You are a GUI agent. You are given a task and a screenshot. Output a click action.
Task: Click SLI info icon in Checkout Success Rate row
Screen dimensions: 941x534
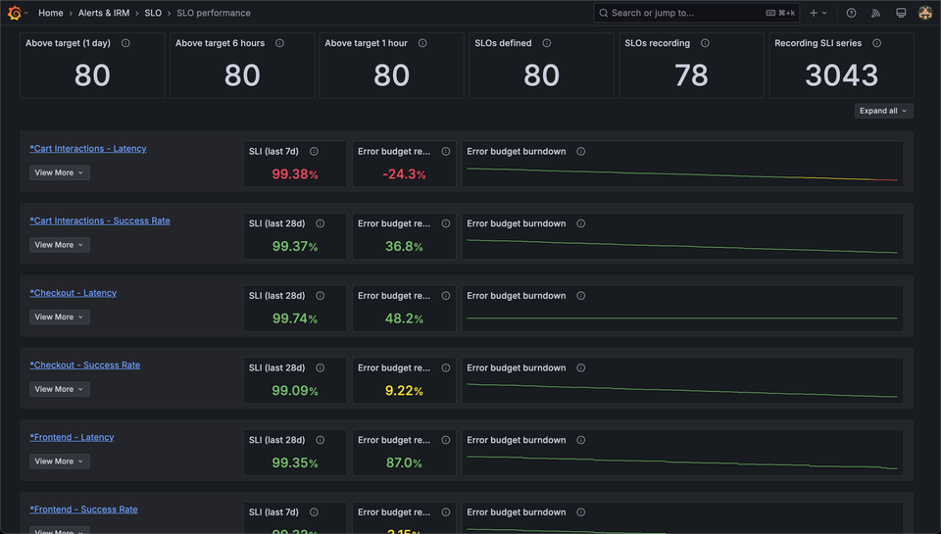tap(321, 367)
